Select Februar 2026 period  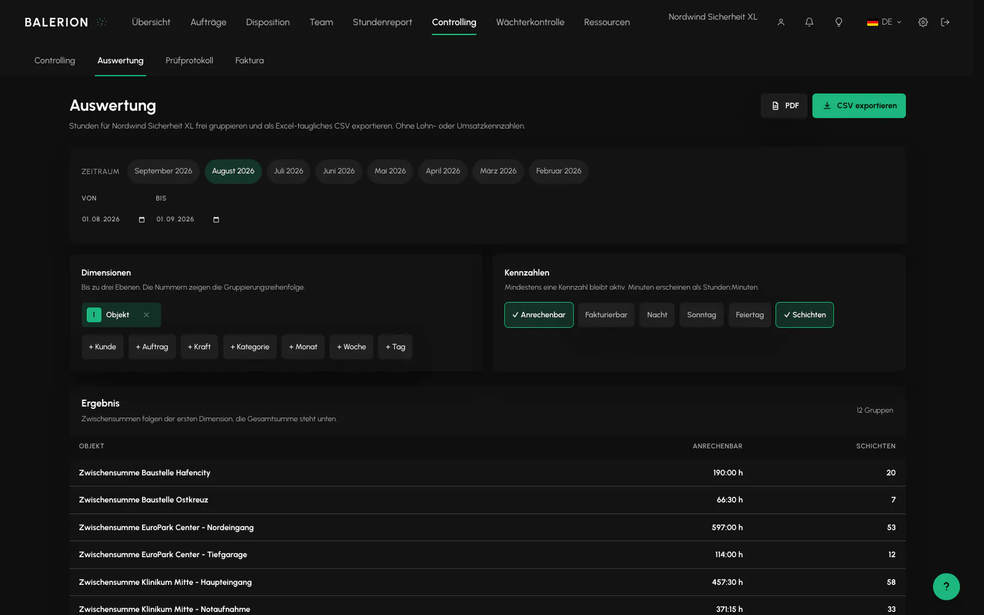point(558,171)
